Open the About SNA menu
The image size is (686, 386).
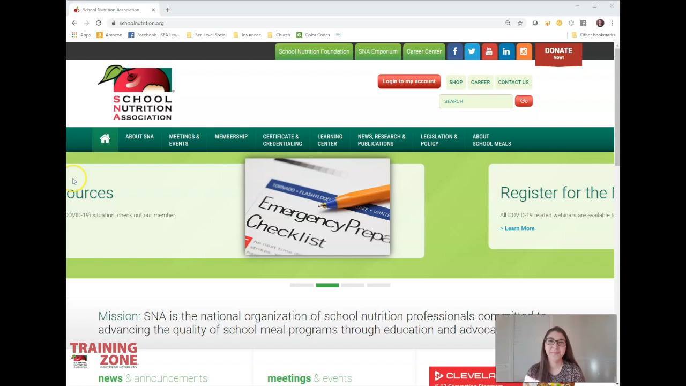point(139,137)
